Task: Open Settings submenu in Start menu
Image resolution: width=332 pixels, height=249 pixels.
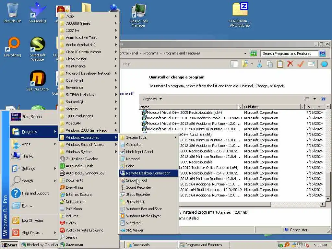Action: pyautogui.click(x=34, y=169)
